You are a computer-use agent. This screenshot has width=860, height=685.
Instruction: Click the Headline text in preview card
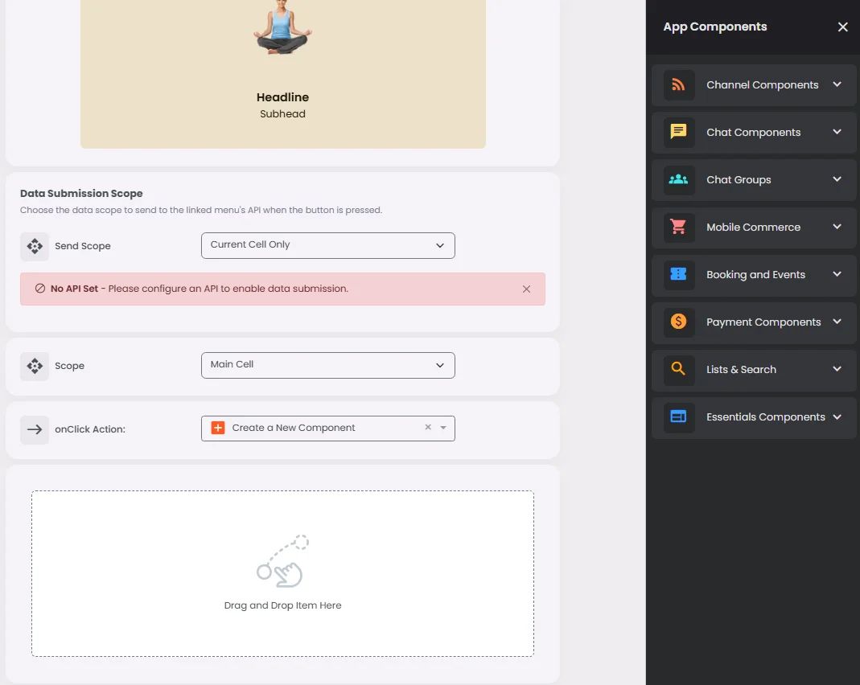pos(282,97)
